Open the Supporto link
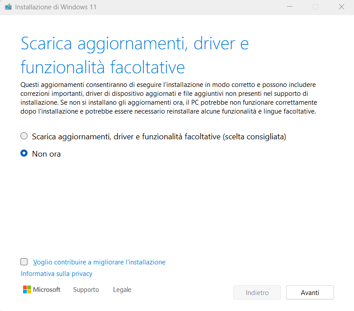 pyautogui.click(x=86, y=290)
